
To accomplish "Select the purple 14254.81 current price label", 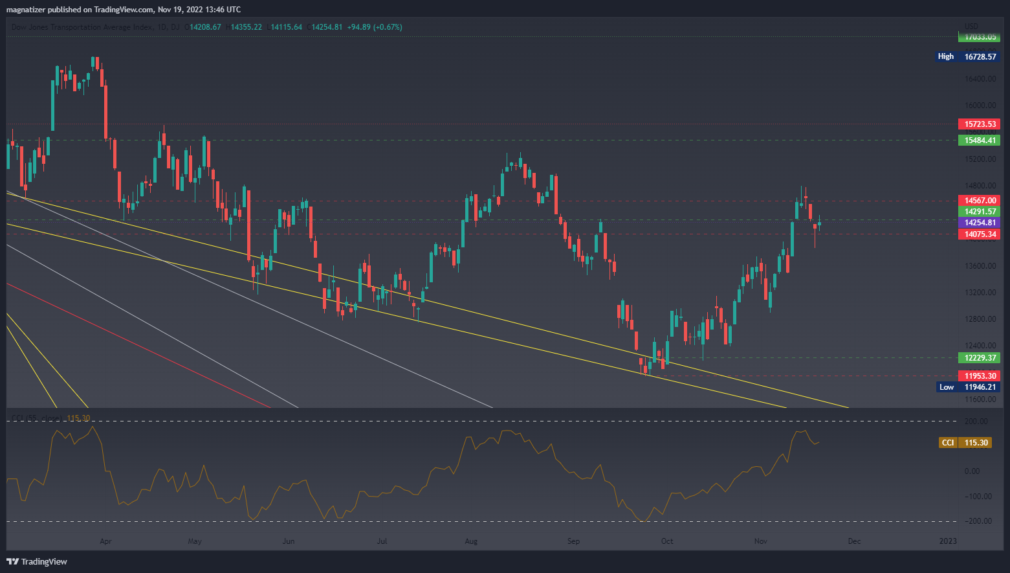I will point(979,223).
